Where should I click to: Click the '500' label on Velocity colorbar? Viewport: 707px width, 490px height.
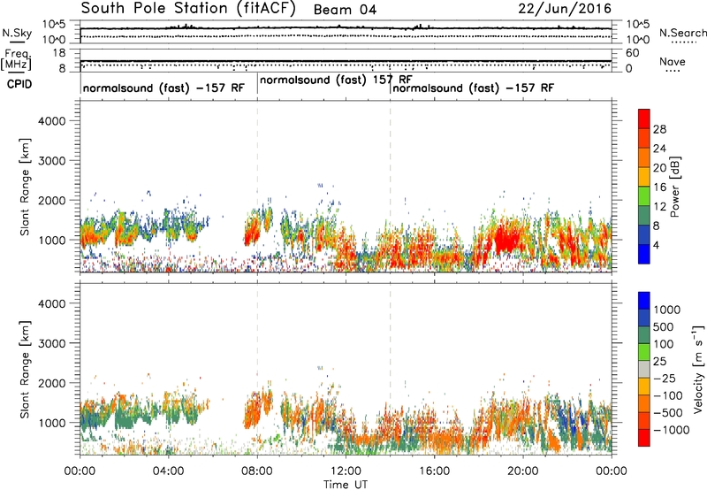pyautogui.click(x=665, y=326)
